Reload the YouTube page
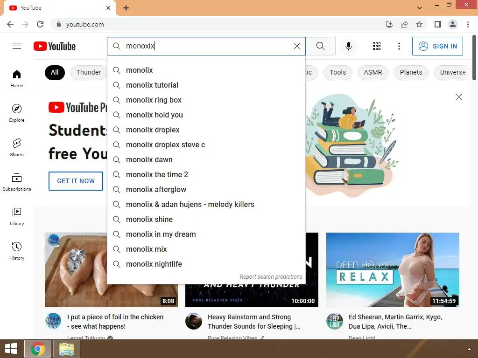 [x=40, y=24]
